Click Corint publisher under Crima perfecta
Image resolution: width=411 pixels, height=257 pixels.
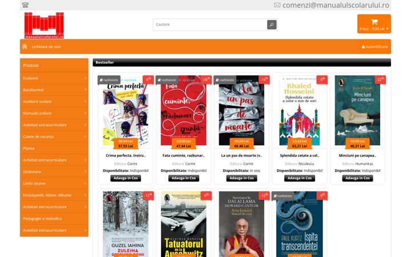132,164
